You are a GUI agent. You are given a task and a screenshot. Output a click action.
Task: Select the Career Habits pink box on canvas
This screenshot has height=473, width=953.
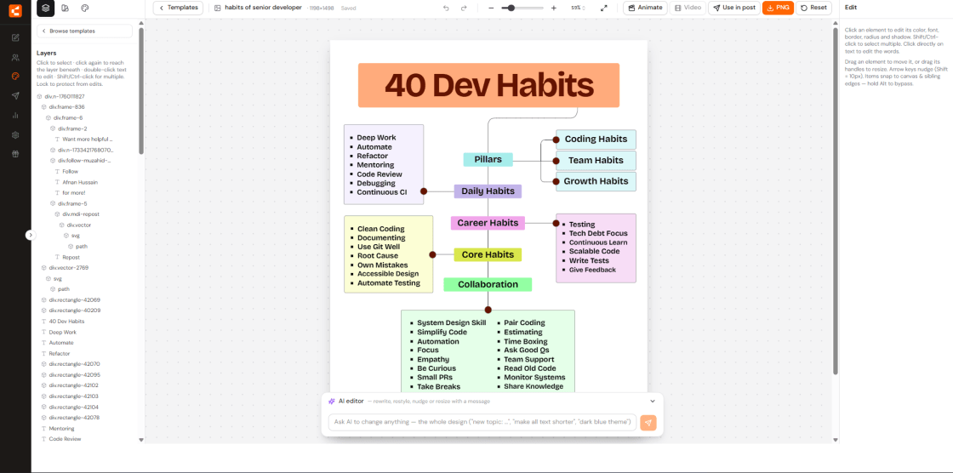[488, 223]
